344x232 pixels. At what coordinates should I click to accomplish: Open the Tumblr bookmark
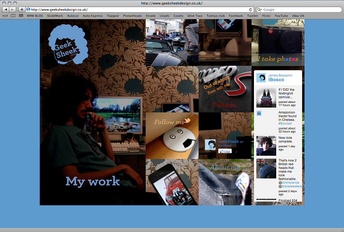pos(252,16)
